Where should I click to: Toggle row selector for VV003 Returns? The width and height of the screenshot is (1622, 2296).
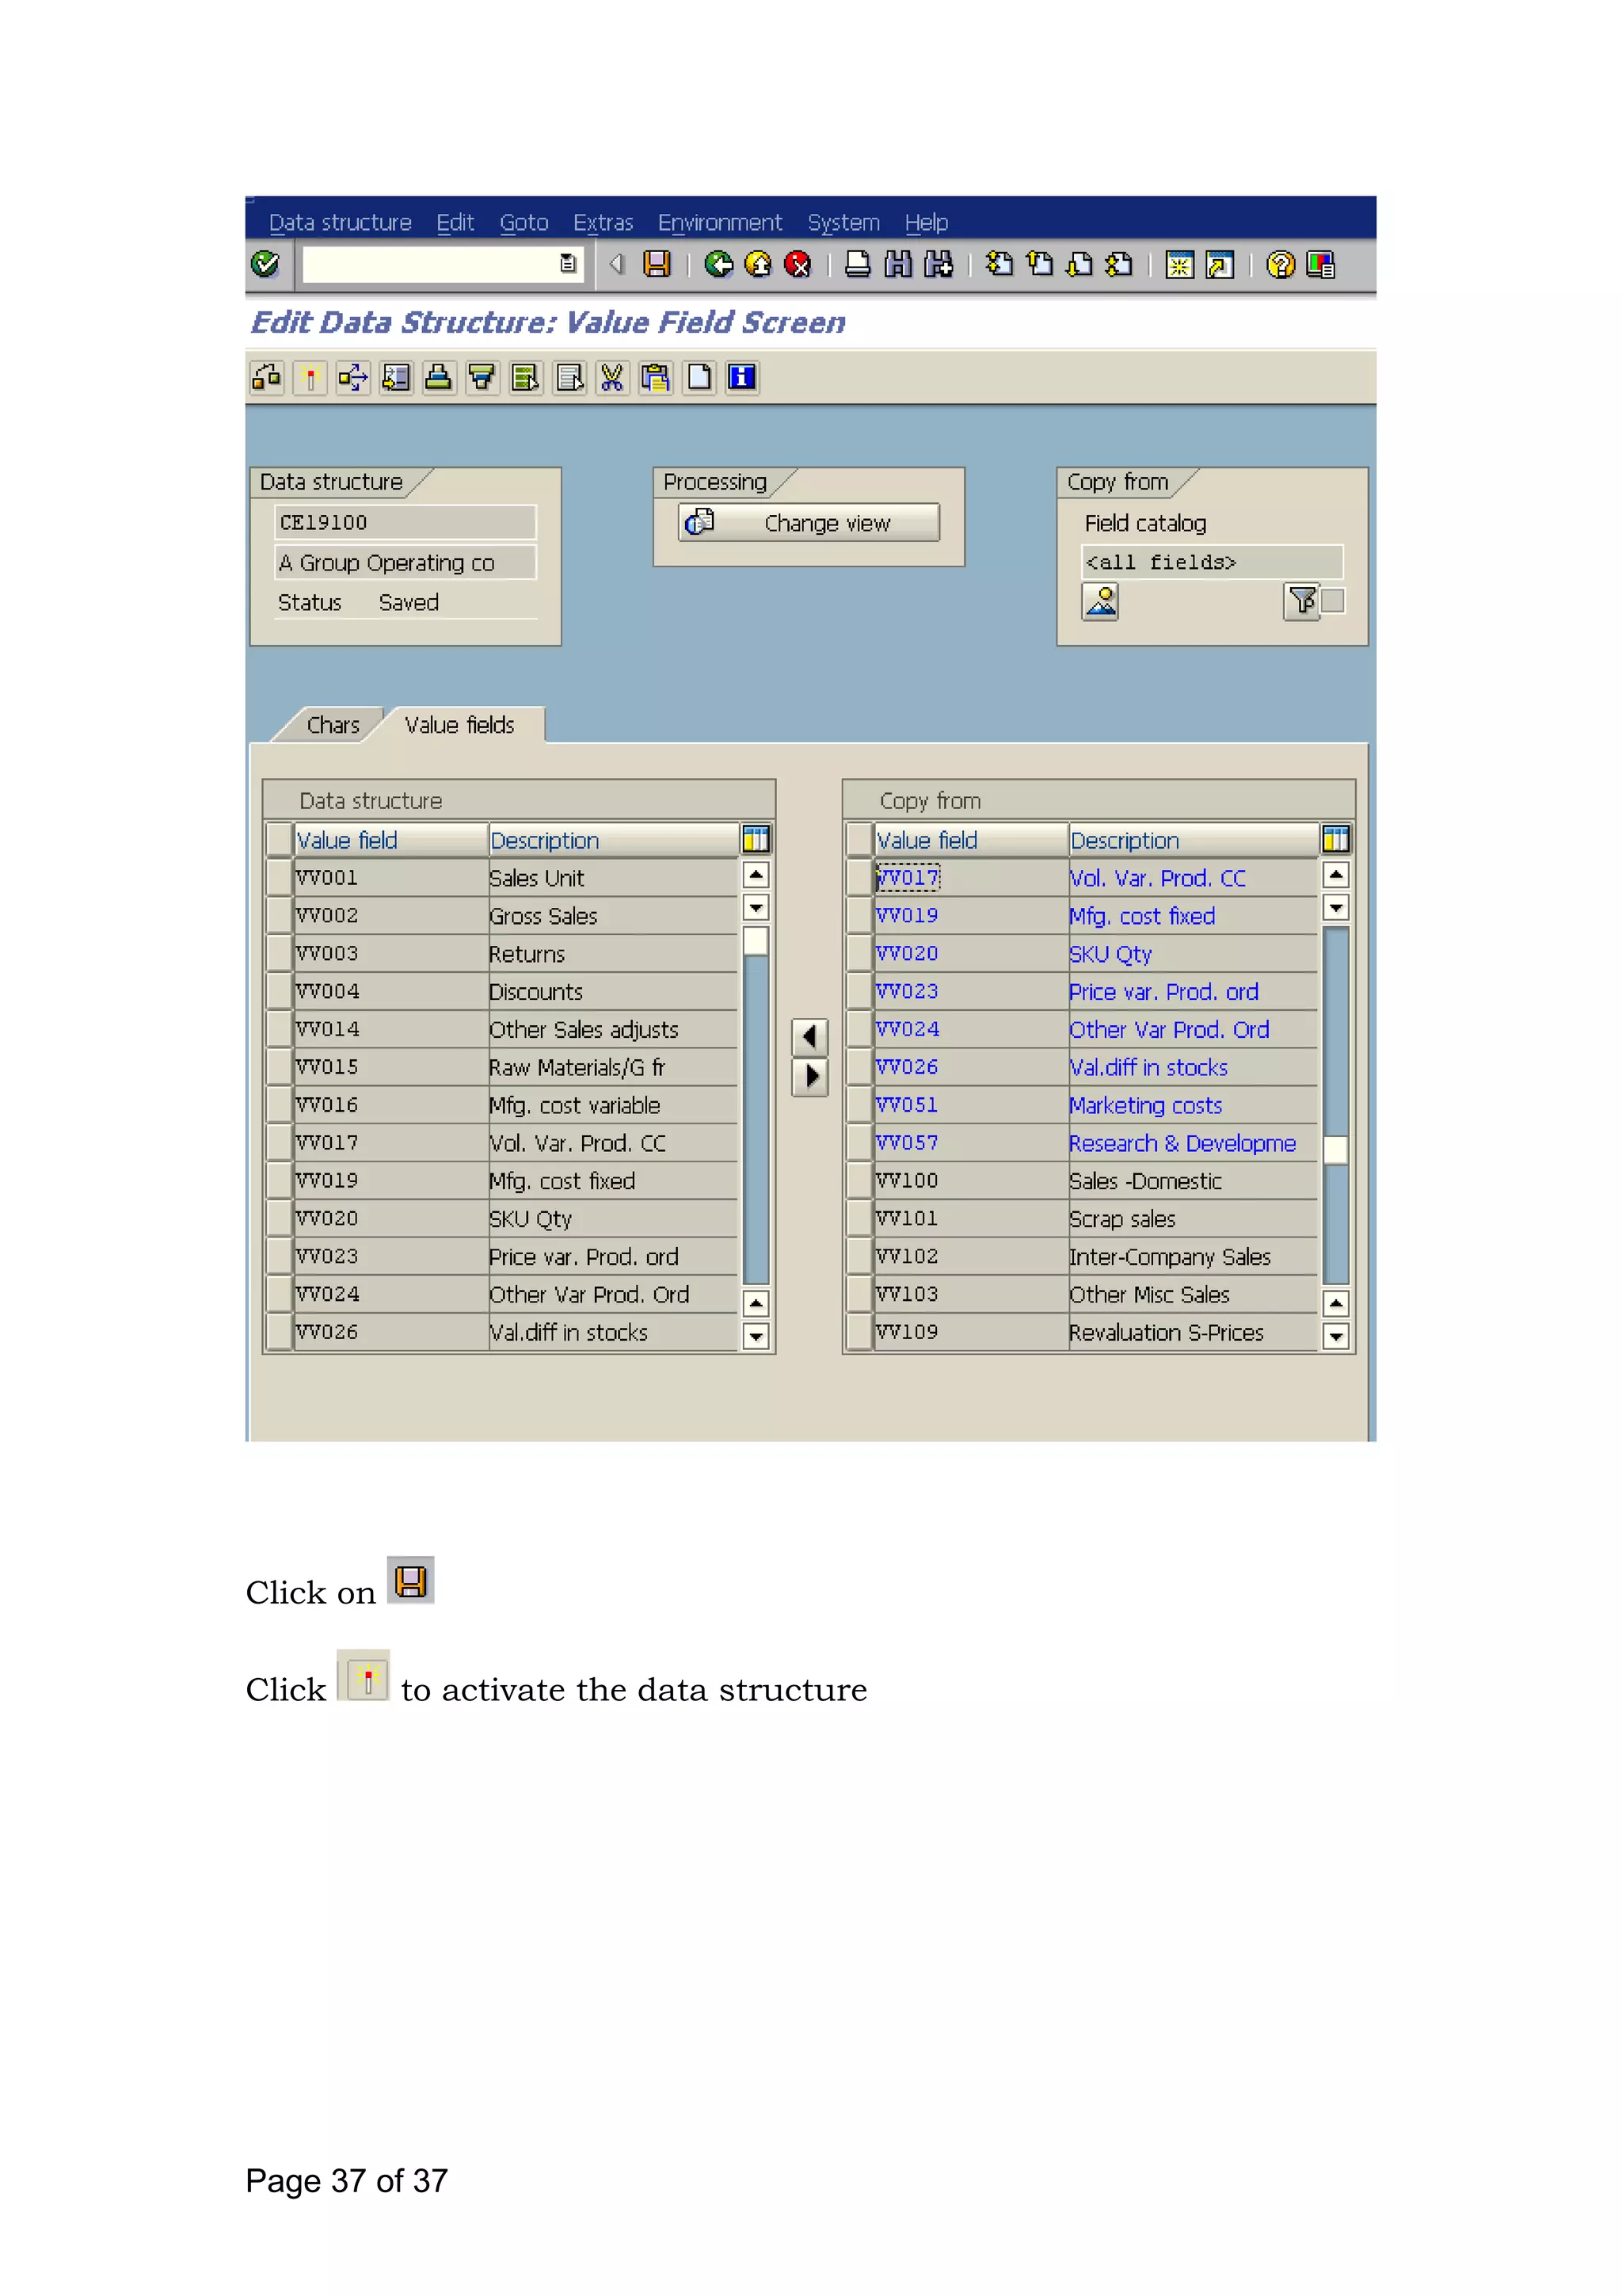279,953
